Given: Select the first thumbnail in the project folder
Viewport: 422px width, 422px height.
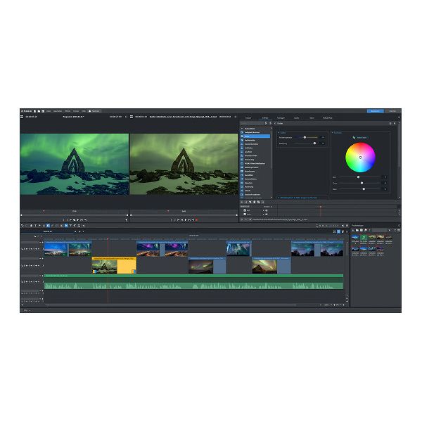Looking at the screenshot, I should [x=355, y=238].
